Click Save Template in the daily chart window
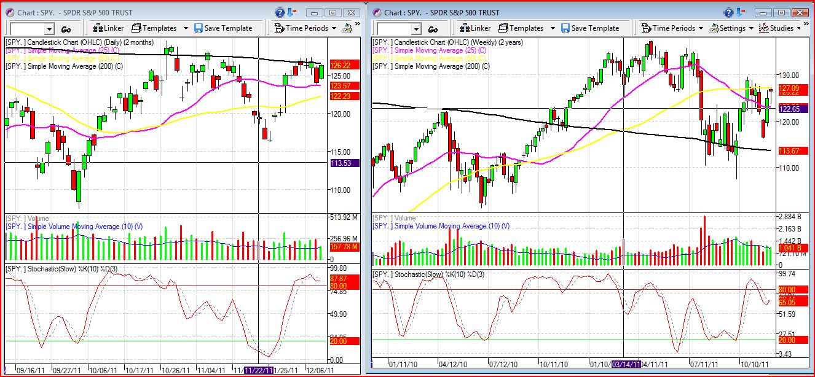This screenshot has width=815, height=377. pyautogui.click(x=223, y=28)
